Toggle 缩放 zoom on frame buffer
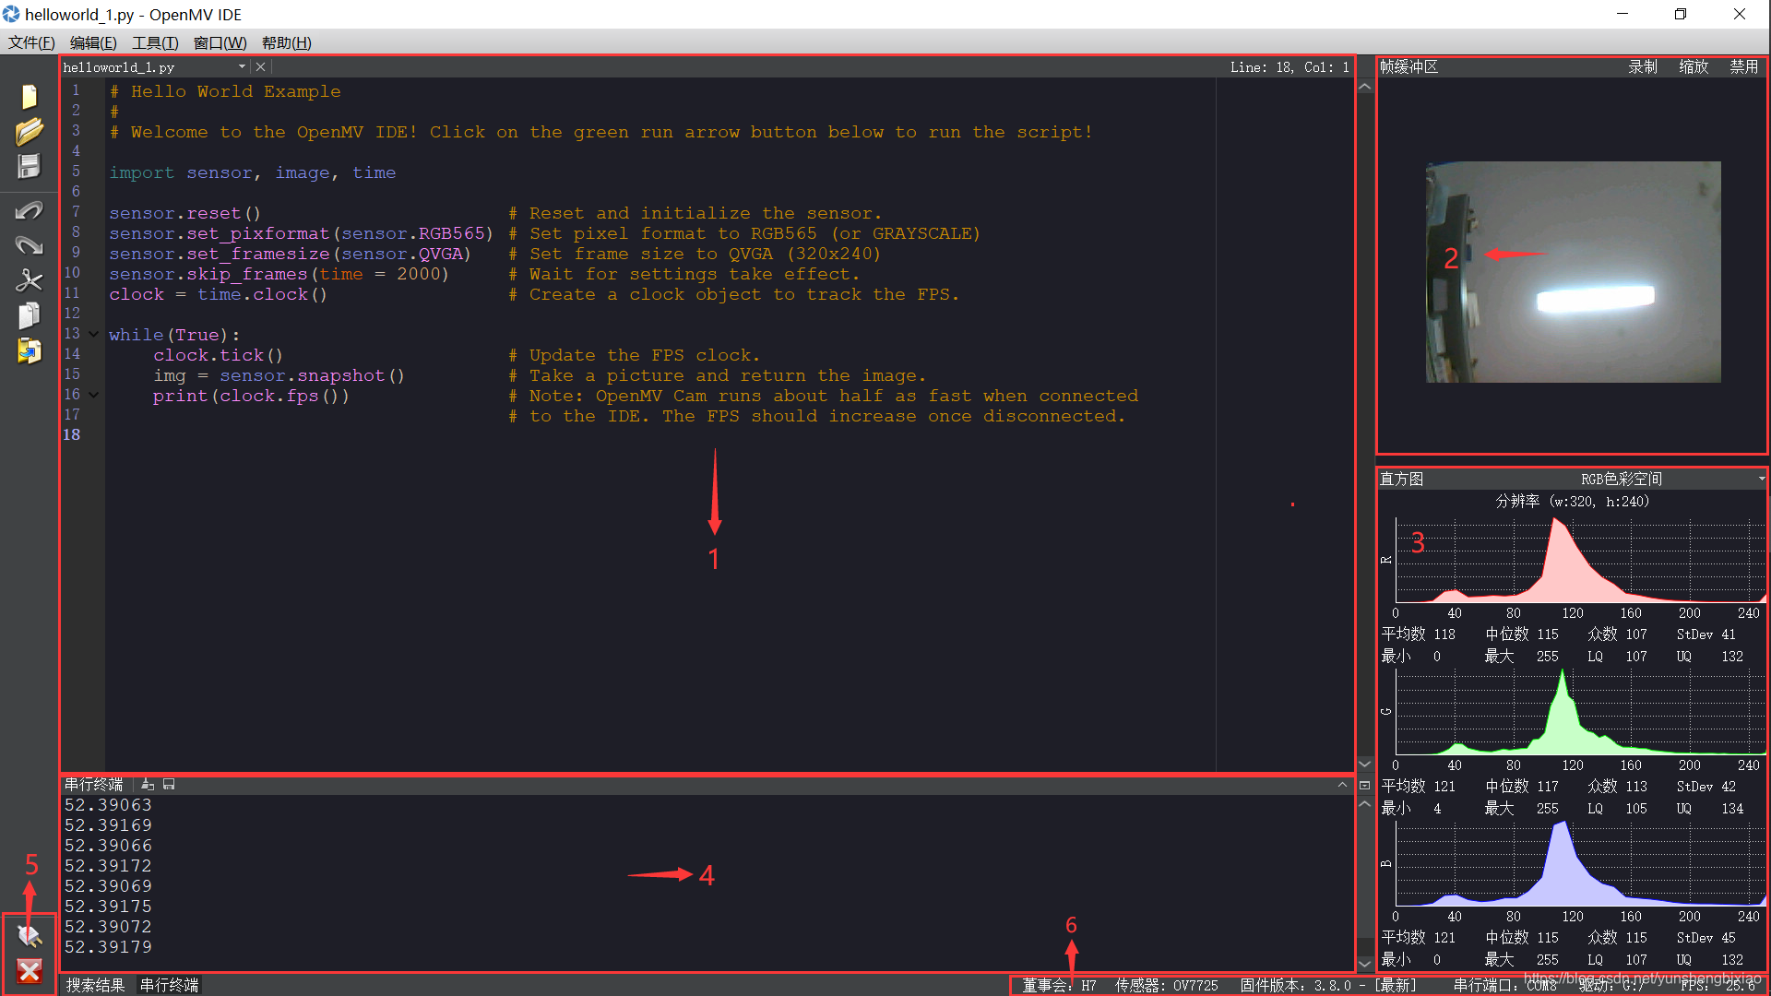The width and height of the screenshot is (1771, 996). coord(1693,66)
